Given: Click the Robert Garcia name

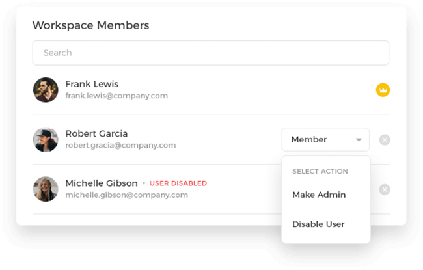Looking at the screenshot, I should (x=96, y=133).
